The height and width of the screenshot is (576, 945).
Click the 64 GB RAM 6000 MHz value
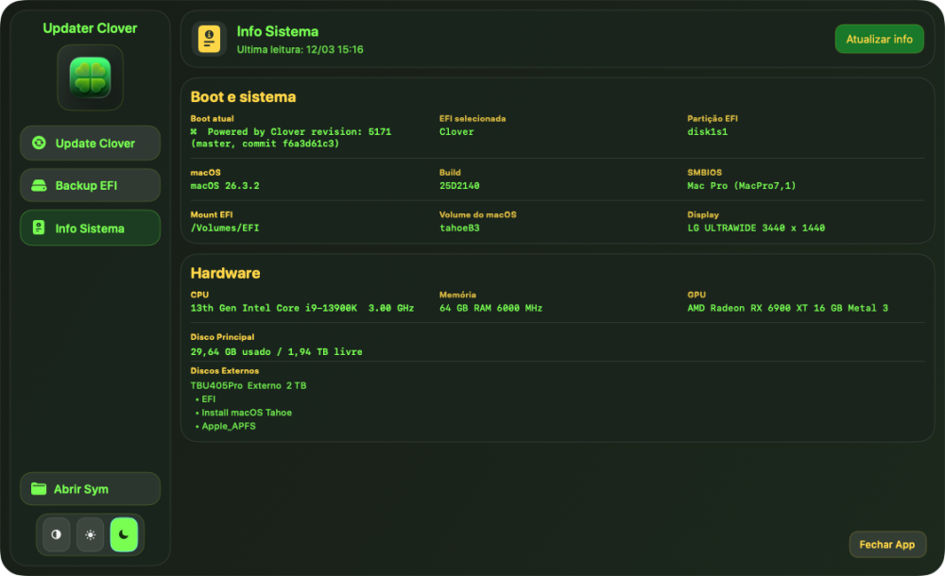coord(490,308)
